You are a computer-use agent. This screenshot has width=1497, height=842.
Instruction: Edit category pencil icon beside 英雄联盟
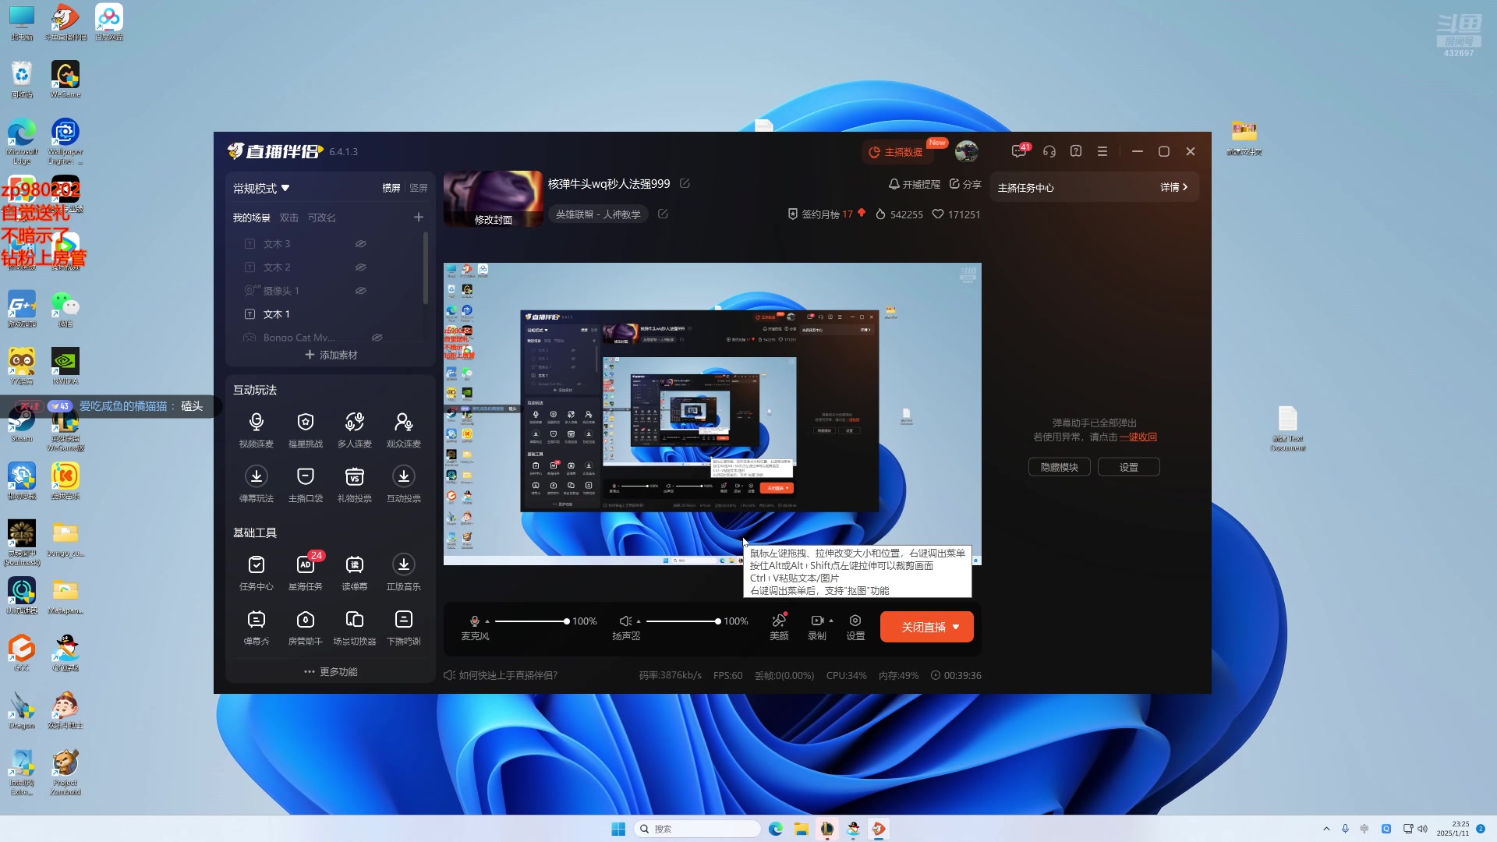[x=663, y=214]
